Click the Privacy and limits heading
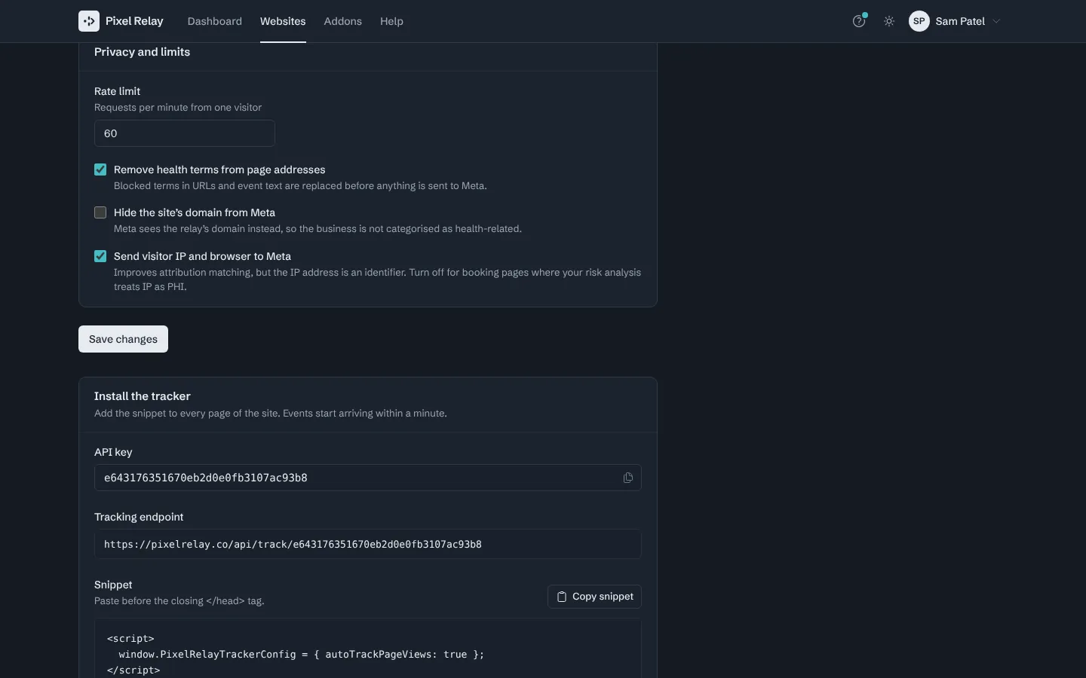 coord(142,52)
